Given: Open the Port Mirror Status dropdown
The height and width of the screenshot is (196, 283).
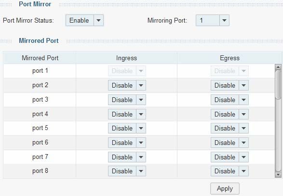Looking at the screenshot, I should pos(84,20).
